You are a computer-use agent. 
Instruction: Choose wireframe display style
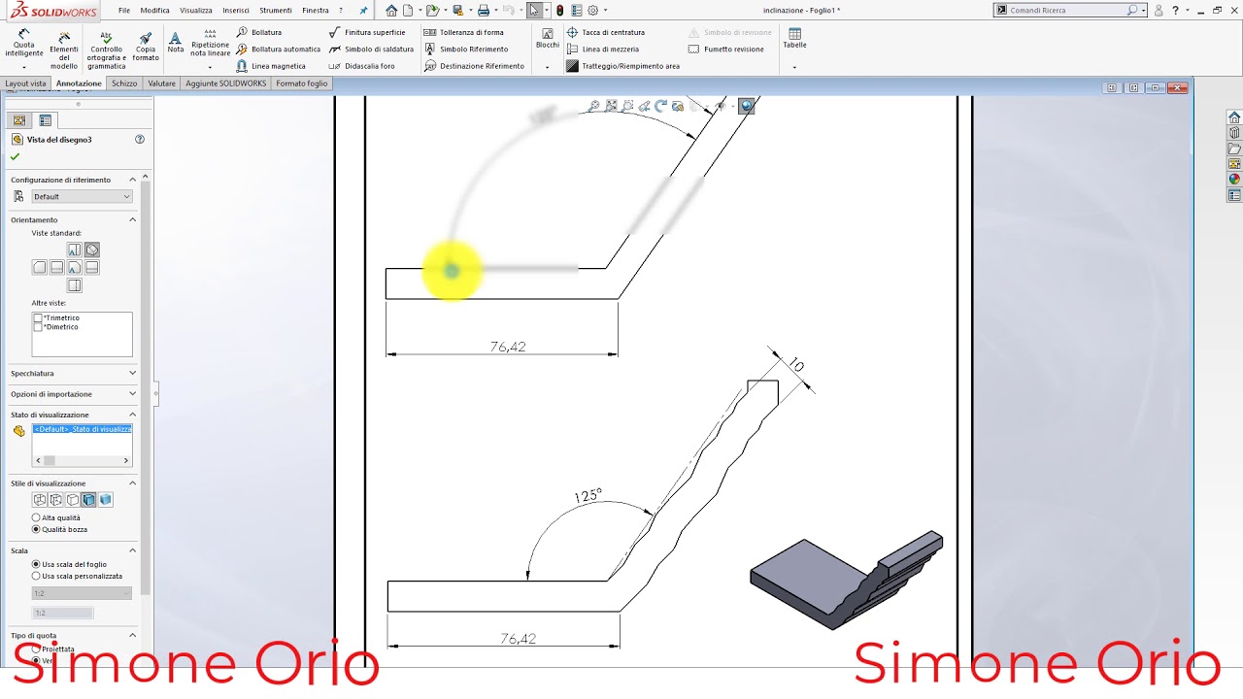click(x=40, y=500)
